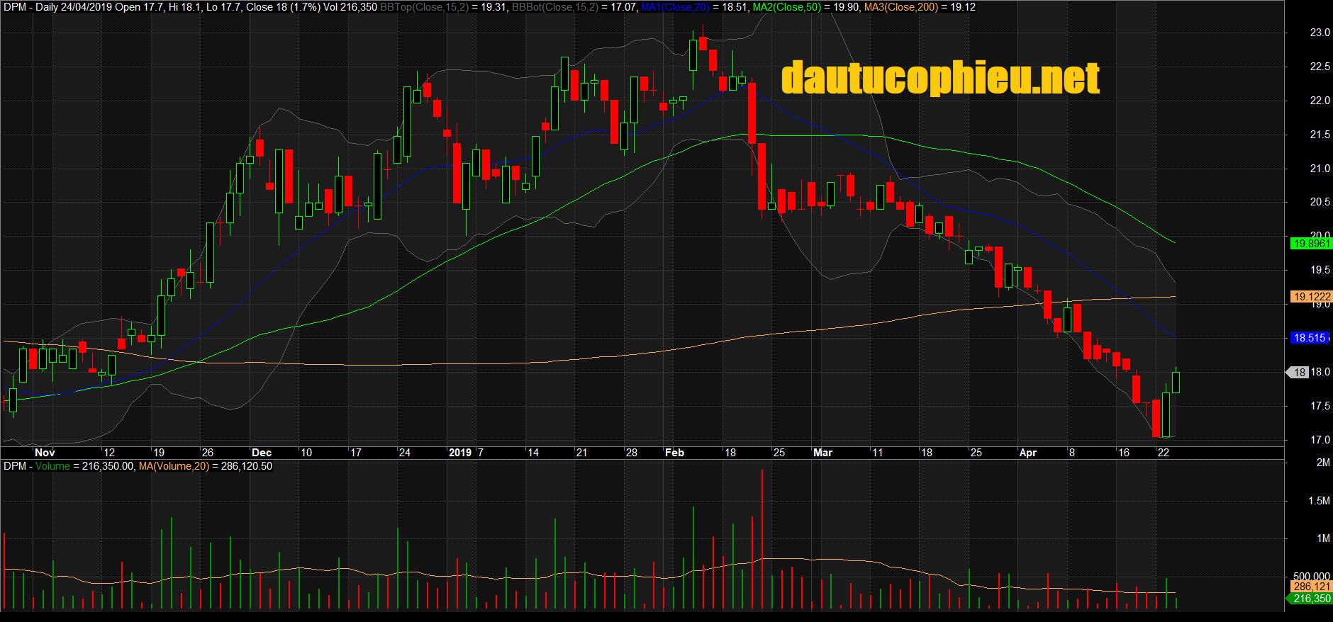The image size is (1333, 622).
Task: Click the '22' date label after Apr
Action: pos(1164,453)
